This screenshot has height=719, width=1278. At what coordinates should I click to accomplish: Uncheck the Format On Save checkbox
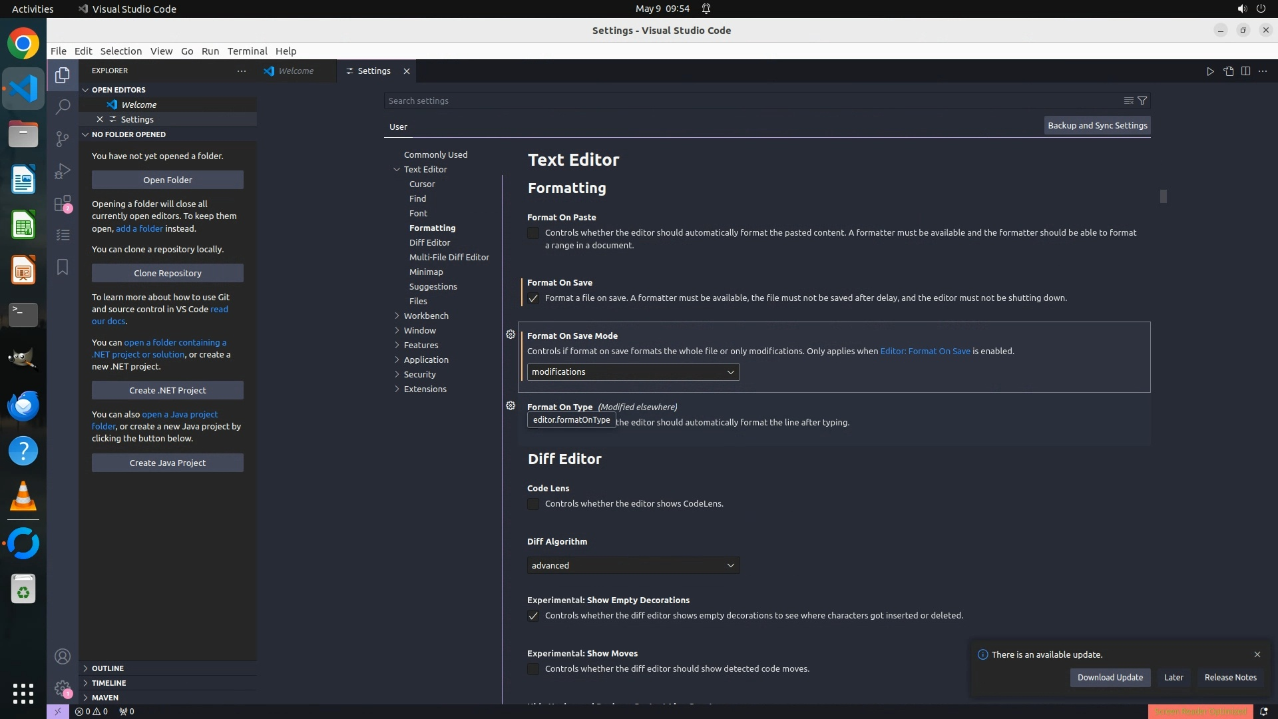coord(533,298)
